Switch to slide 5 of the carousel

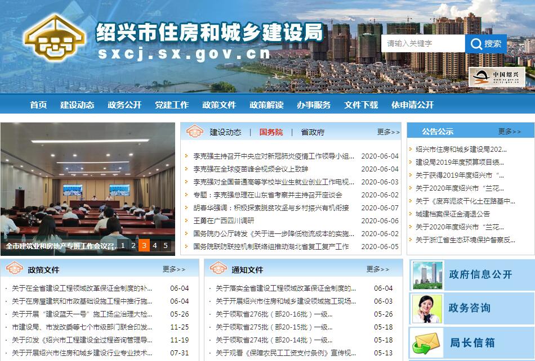(x=166, y=245)
